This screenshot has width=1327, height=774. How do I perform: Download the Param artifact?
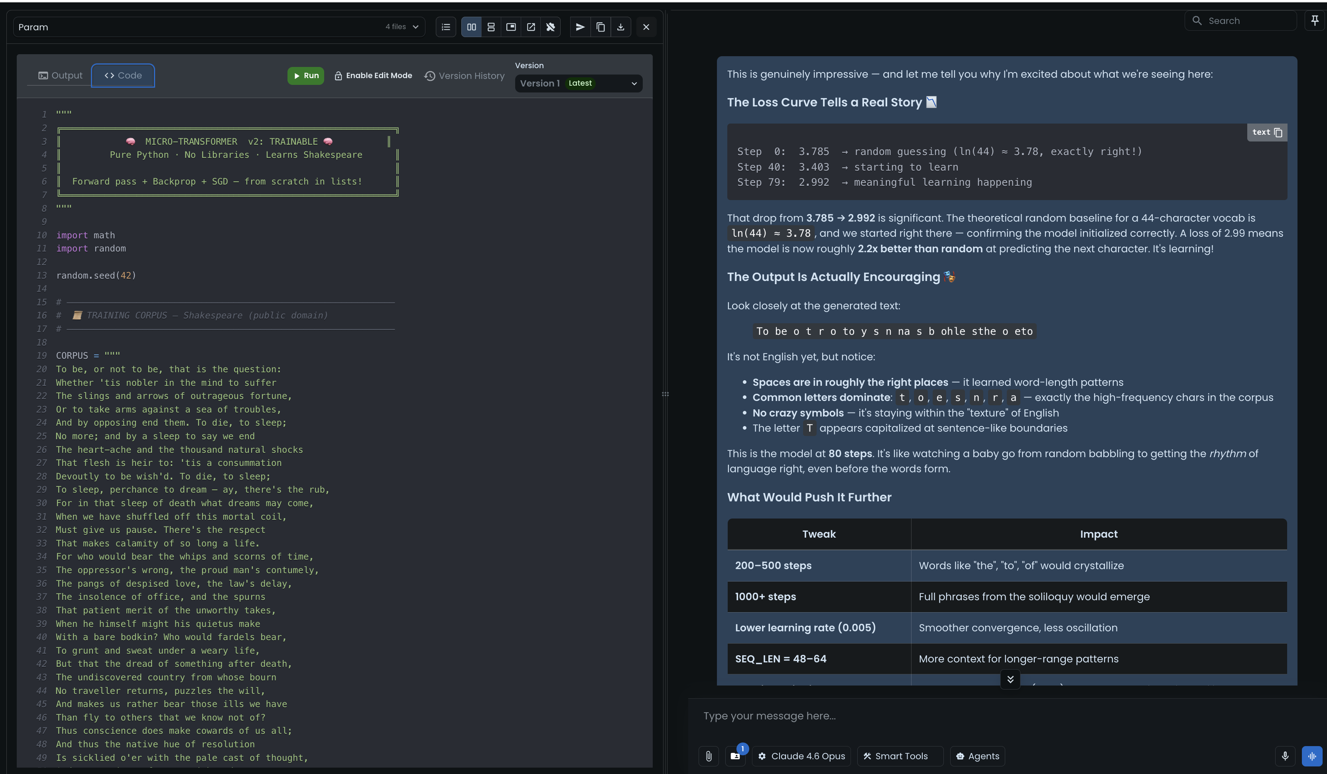(x=621, y=27)
